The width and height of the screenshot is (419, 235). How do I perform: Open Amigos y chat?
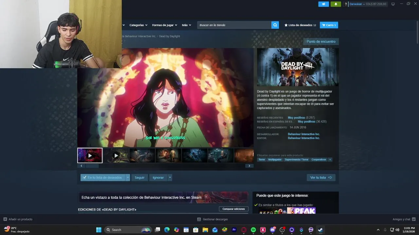pyautogui.click(x=404, y=219)
